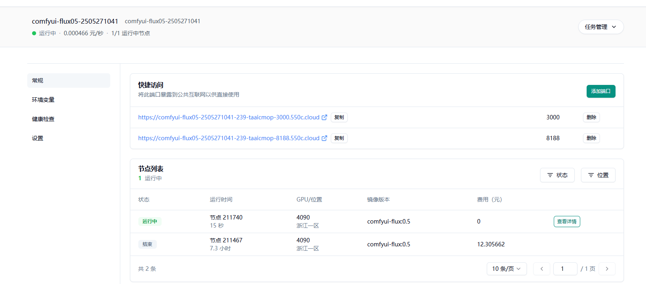Delete port 3000 entry with 删除
This screenshot has width=646, height=284.
[591, 117]
